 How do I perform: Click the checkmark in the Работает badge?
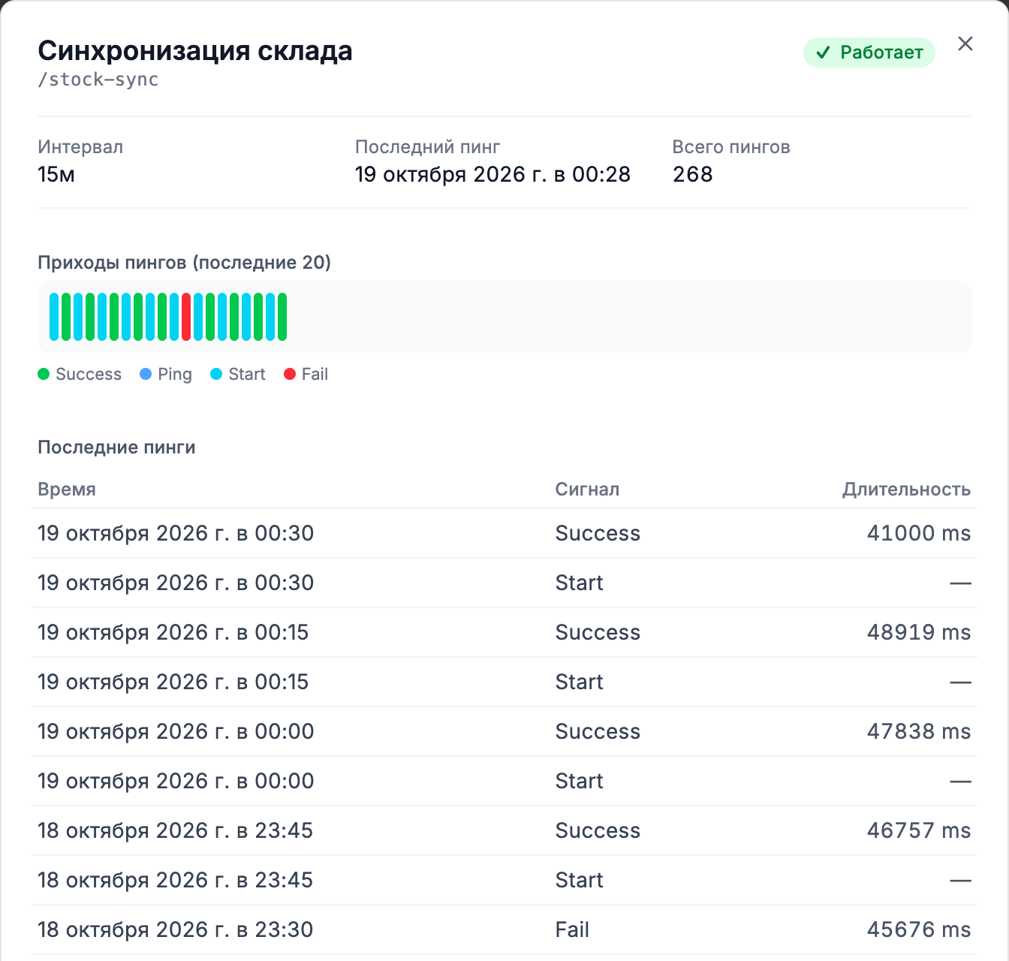pos(824,53)
